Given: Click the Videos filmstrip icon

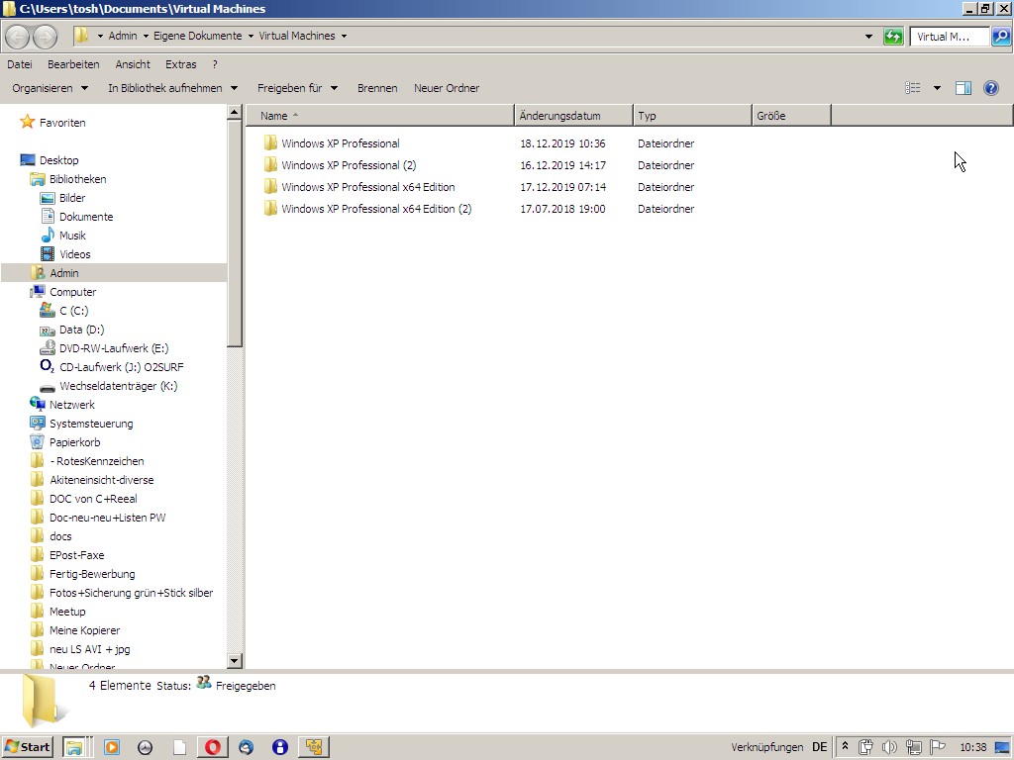Looking at the screenshot, I should click(x=48, y=254).
